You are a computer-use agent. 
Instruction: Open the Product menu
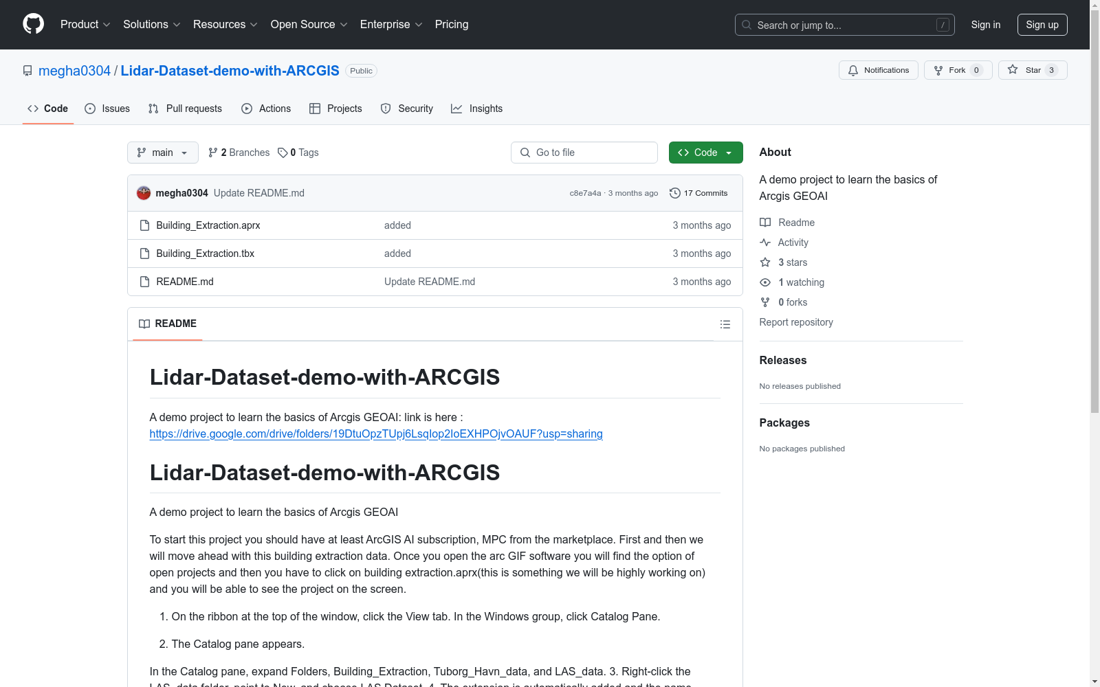(85, 24)
